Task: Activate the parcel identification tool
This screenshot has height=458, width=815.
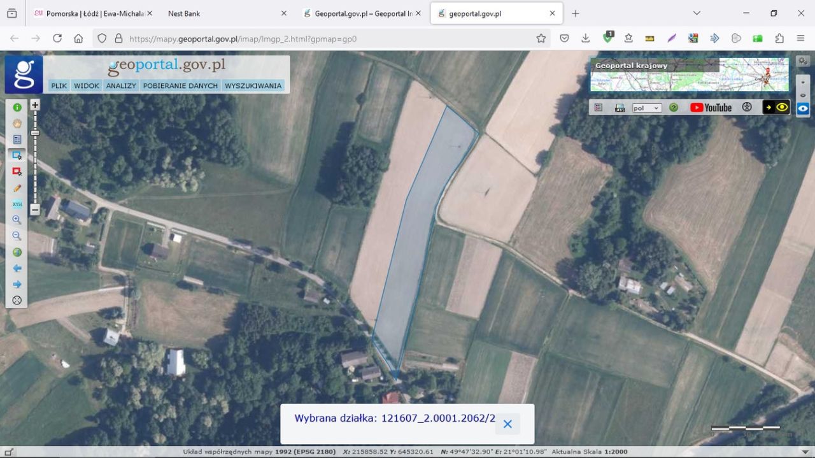Action: pyautogui.click(x=17, y=155)
